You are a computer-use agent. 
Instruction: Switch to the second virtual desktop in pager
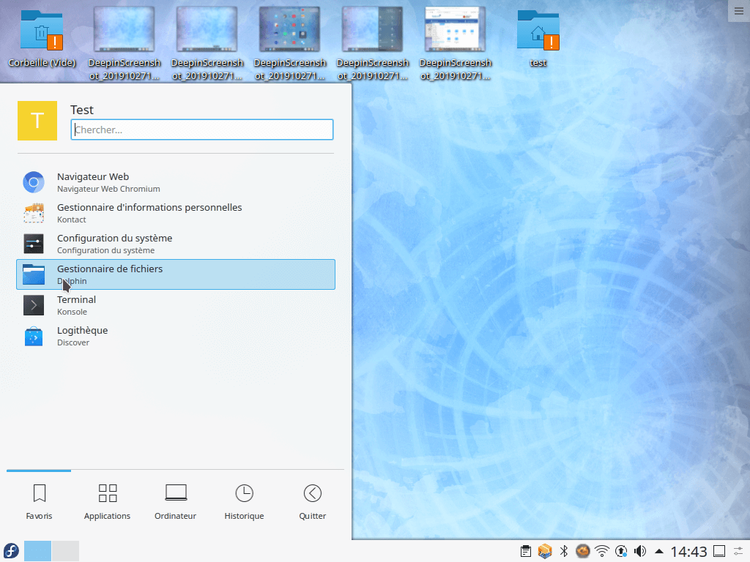[65, 551]
